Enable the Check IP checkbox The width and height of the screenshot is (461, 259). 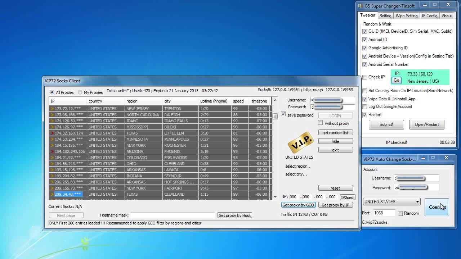(365, 77)
